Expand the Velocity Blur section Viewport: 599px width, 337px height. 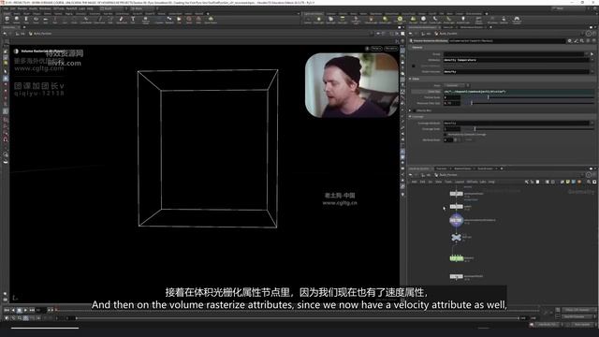tap(410, 110)
